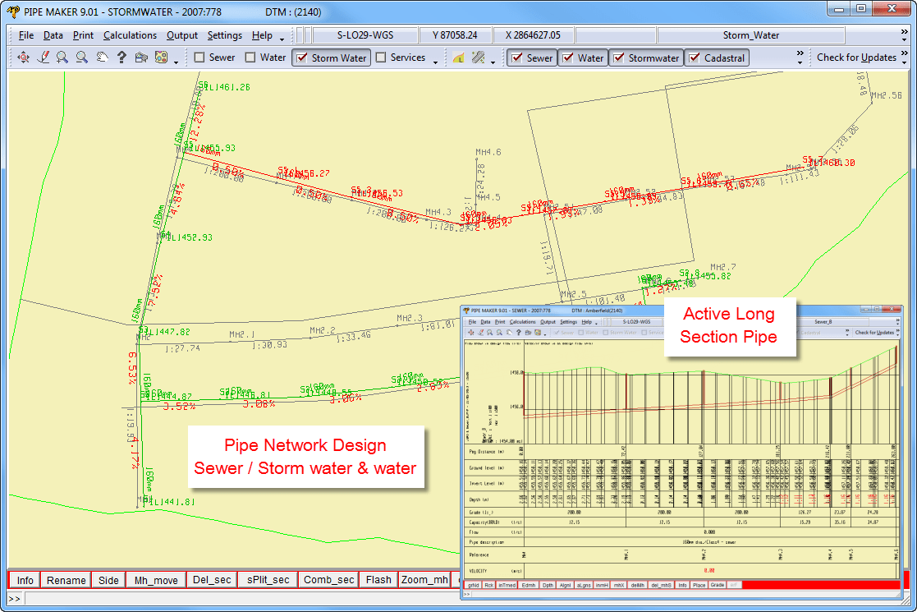The height and width of the screenshot is (612, 917).
Task: Expand the tool icons toolbar overflow arrow
Action: tap(176, 62)
